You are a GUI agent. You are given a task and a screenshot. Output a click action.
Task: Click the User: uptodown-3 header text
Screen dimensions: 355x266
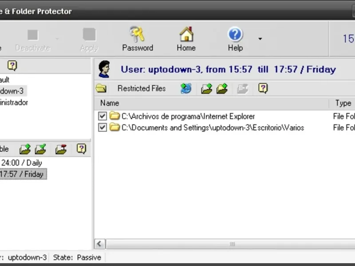(228, 69)
